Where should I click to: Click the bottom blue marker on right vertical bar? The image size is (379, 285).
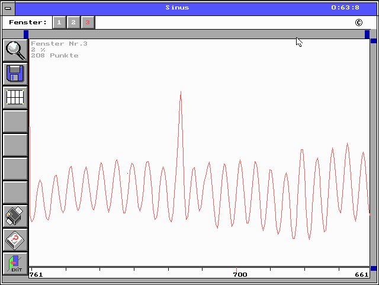(374, 268)
